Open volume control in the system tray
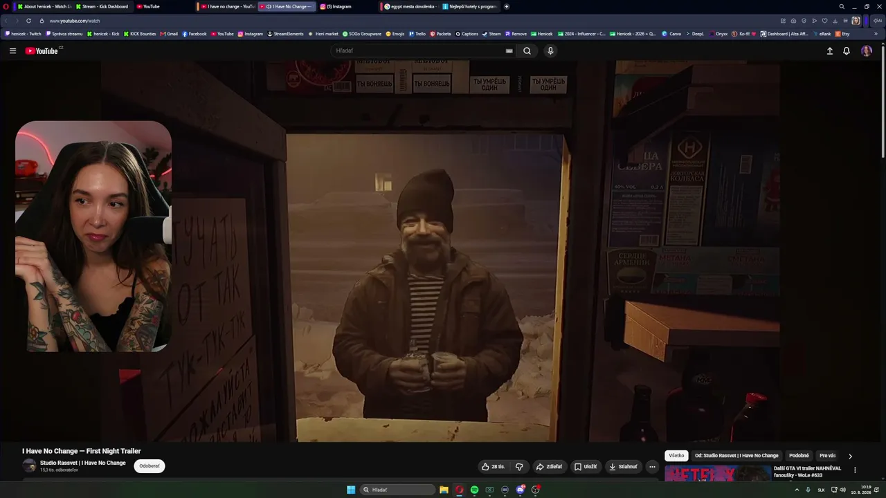 [x=842, y=490]
